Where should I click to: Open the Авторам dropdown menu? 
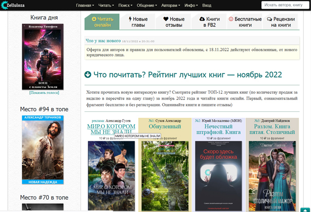[171, 5]
